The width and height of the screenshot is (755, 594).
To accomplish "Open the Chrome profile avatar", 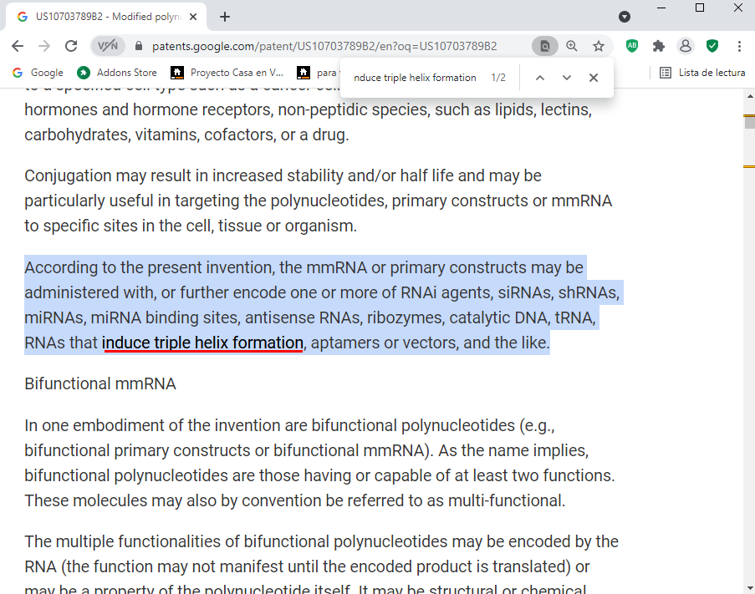I will [686, 46].
